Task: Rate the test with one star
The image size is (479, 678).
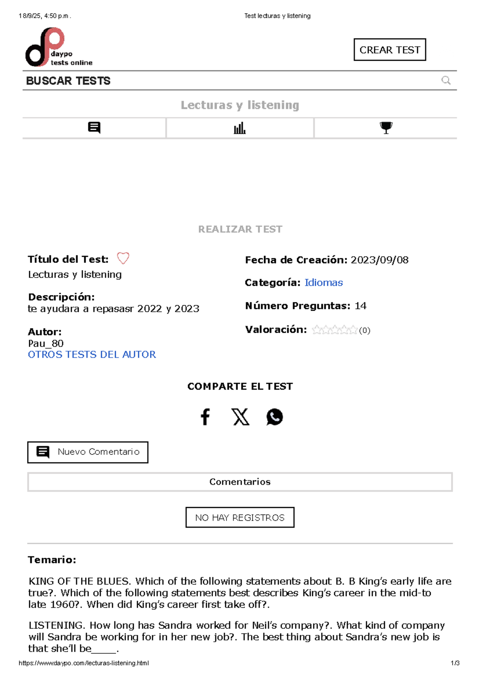Action: point(317,330)
